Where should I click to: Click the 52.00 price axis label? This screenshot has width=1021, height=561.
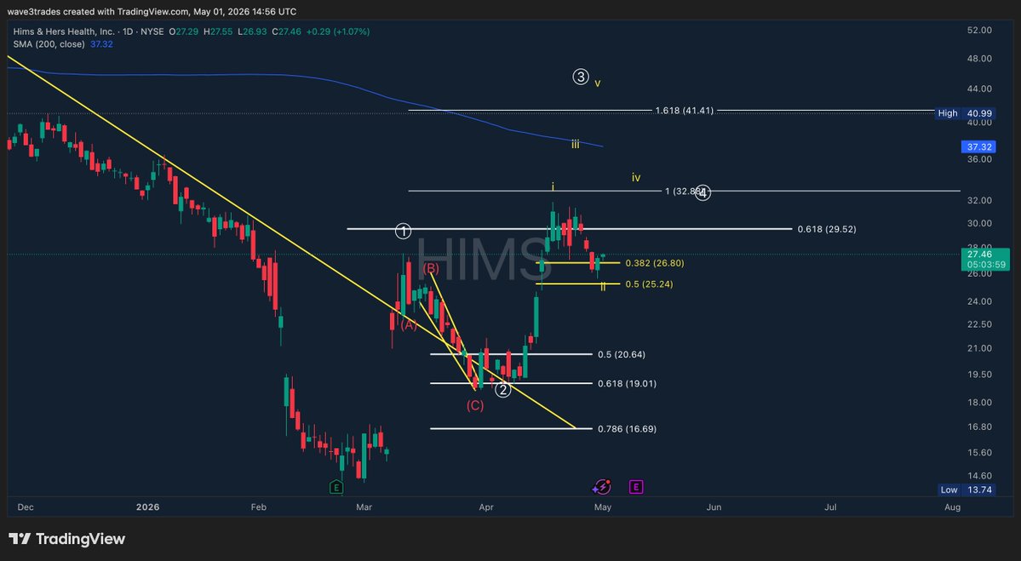979,31
